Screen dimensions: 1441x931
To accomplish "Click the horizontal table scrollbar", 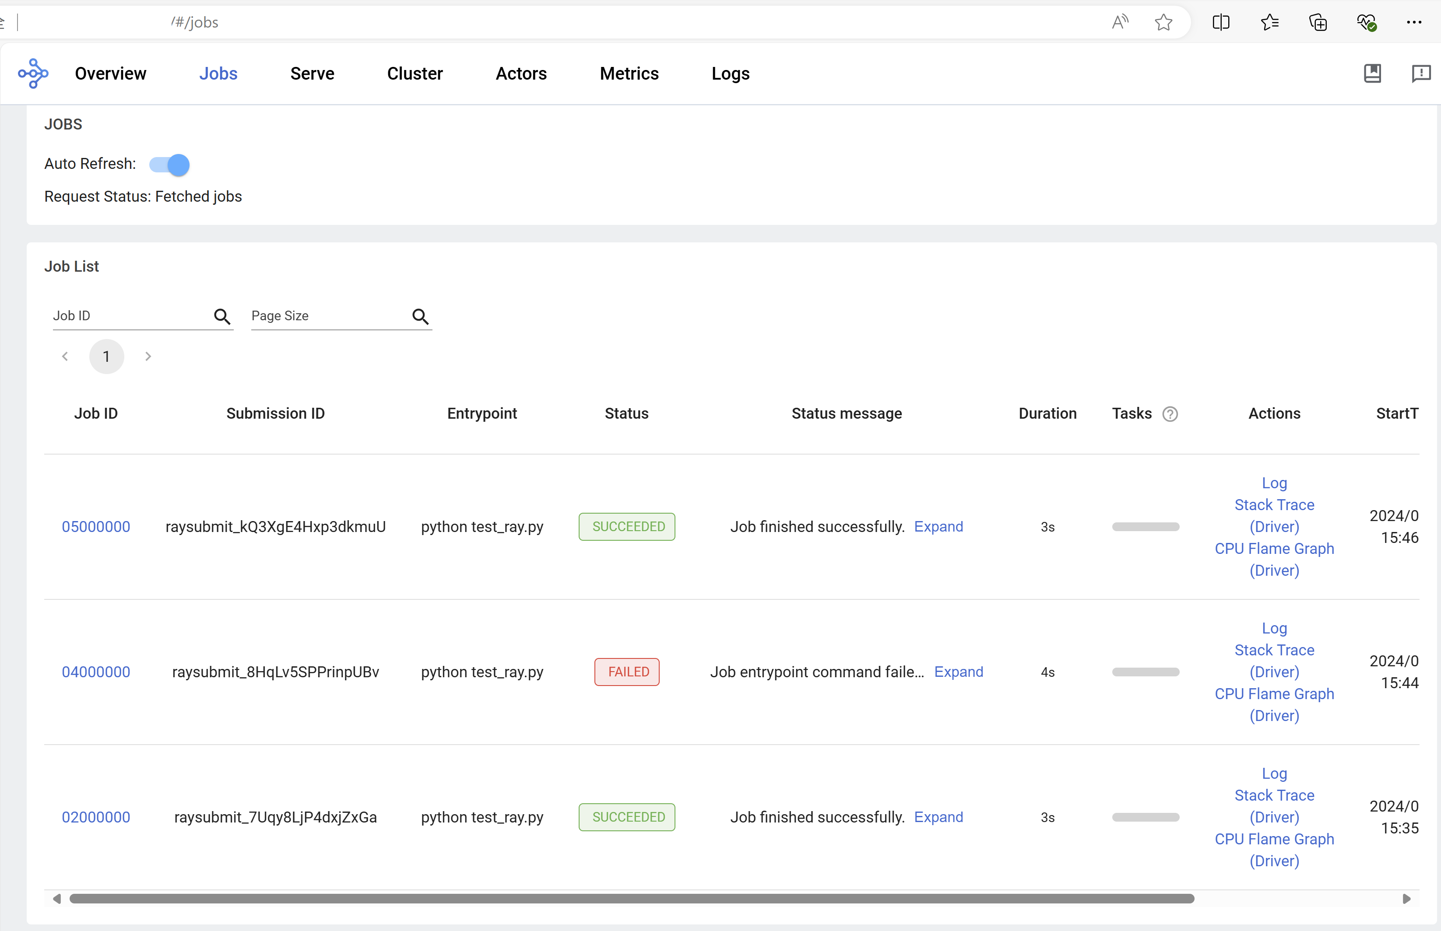I will pos(631,898).
